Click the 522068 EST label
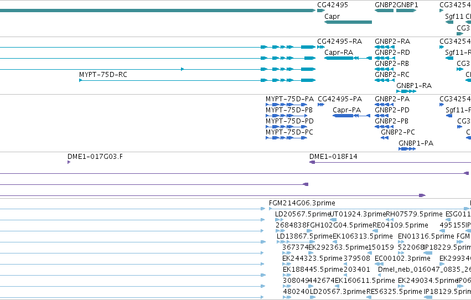The width and height of the screenshot is (471, 300). 411,247
